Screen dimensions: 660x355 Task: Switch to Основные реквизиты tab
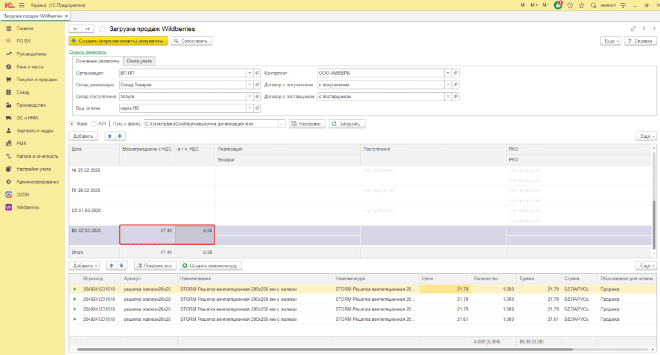(x=98, y=61)
